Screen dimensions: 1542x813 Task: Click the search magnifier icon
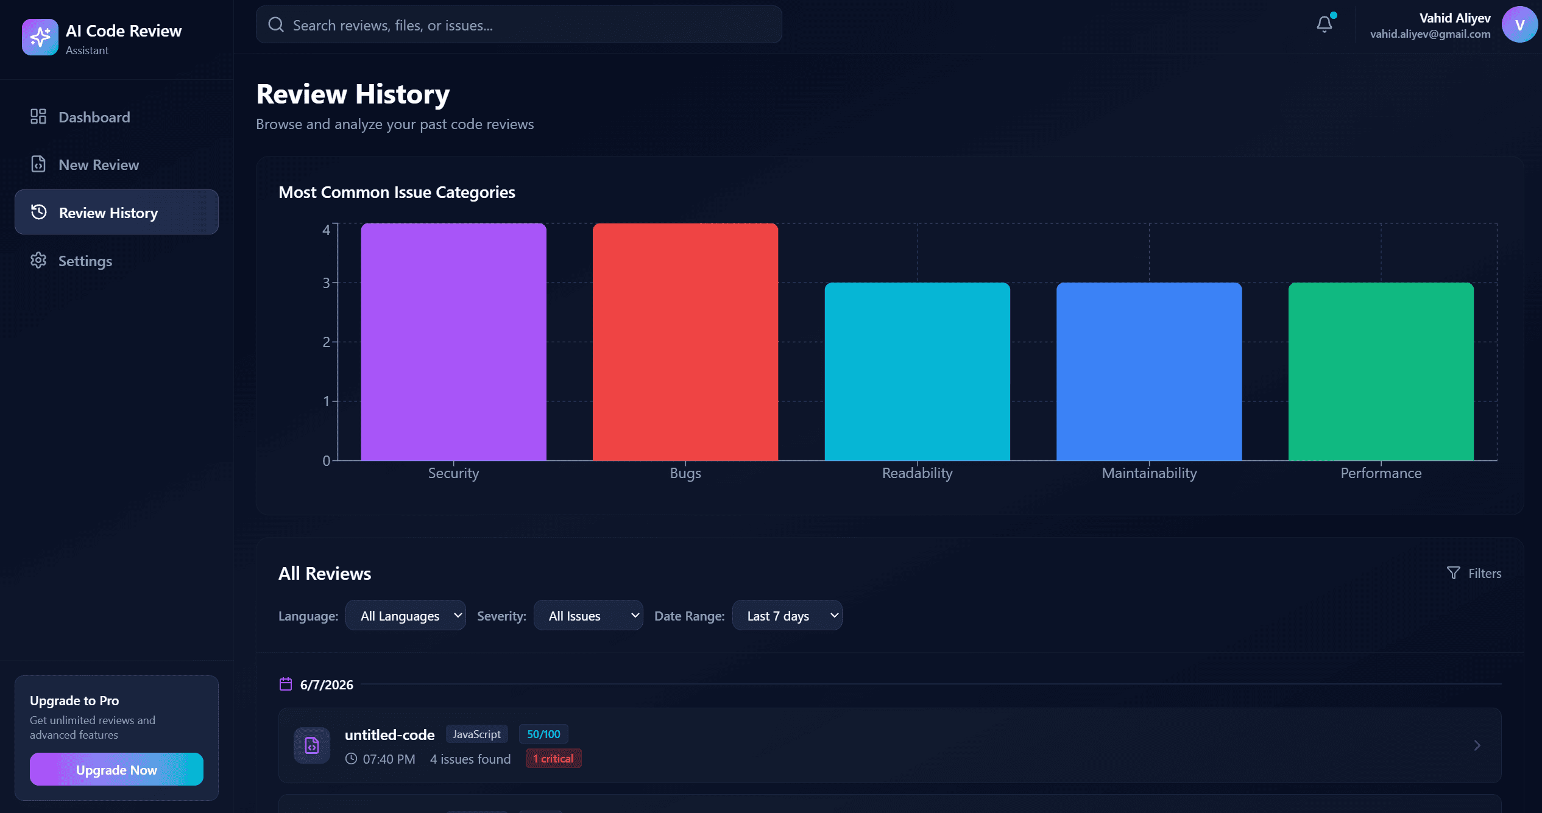pyautogui.click(x=276, y=25)
